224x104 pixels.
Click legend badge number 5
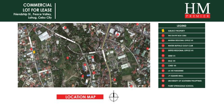tap(163, 56)
